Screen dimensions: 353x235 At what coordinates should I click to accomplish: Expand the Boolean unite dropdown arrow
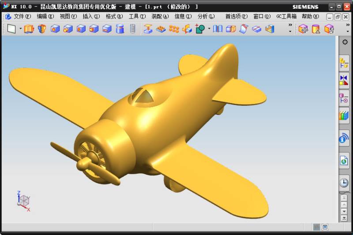pos(209,29)
